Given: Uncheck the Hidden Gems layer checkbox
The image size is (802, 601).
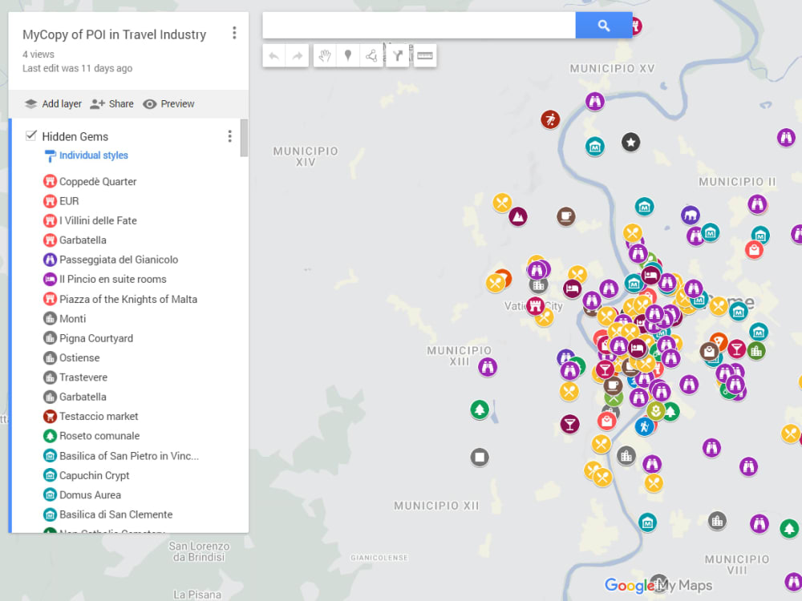Looking at the screenshot, I should click(30, 135).
